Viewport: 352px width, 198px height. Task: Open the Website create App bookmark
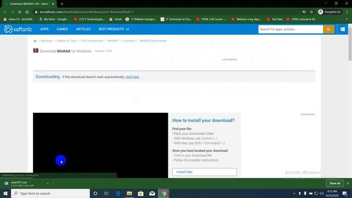coord(246,19)
